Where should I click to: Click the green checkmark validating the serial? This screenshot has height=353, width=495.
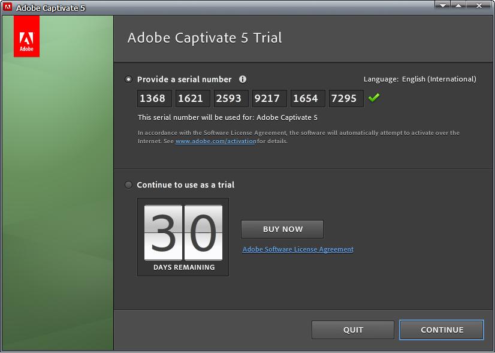(374, 98)
